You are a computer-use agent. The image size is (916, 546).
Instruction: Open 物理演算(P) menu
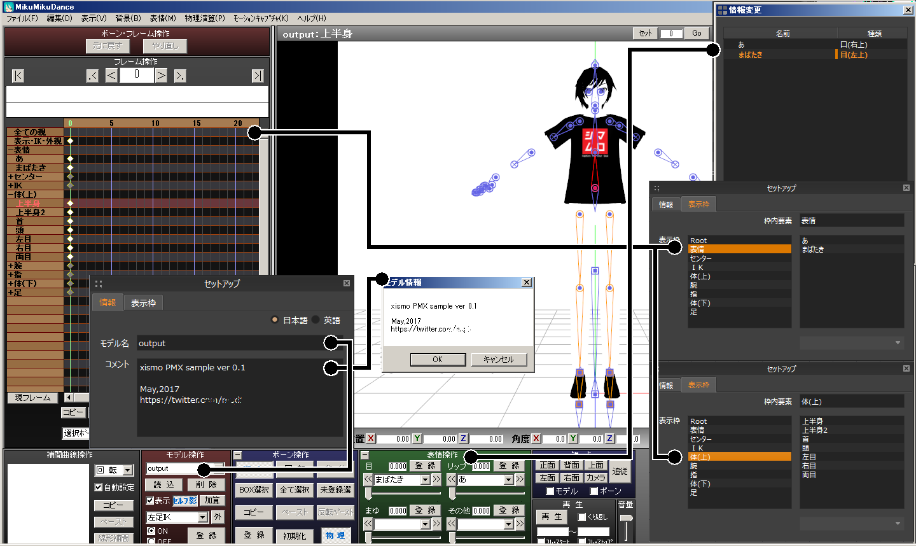(x=205, y=18)
